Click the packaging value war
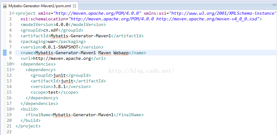The image size is (277, 135). click(52, 41)
